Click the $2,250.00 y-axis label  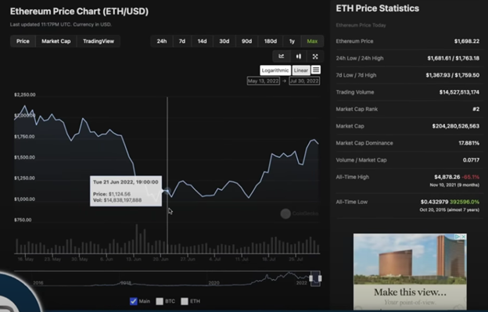click(x=25, y=95)
